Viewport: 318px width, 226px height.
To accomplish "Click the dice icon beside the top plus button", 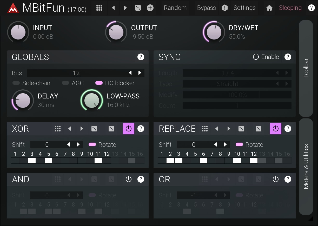I will pos(138,8).
